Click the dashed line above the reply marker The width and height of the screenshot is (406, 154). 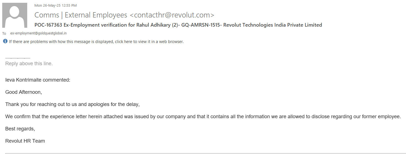tap(17, 58)
